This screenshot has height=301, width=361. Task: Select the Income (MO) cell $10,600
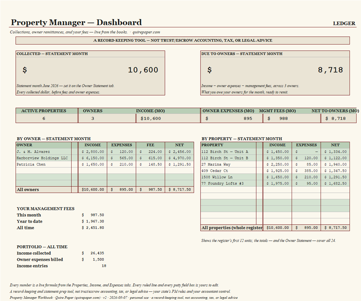[168, 118]
